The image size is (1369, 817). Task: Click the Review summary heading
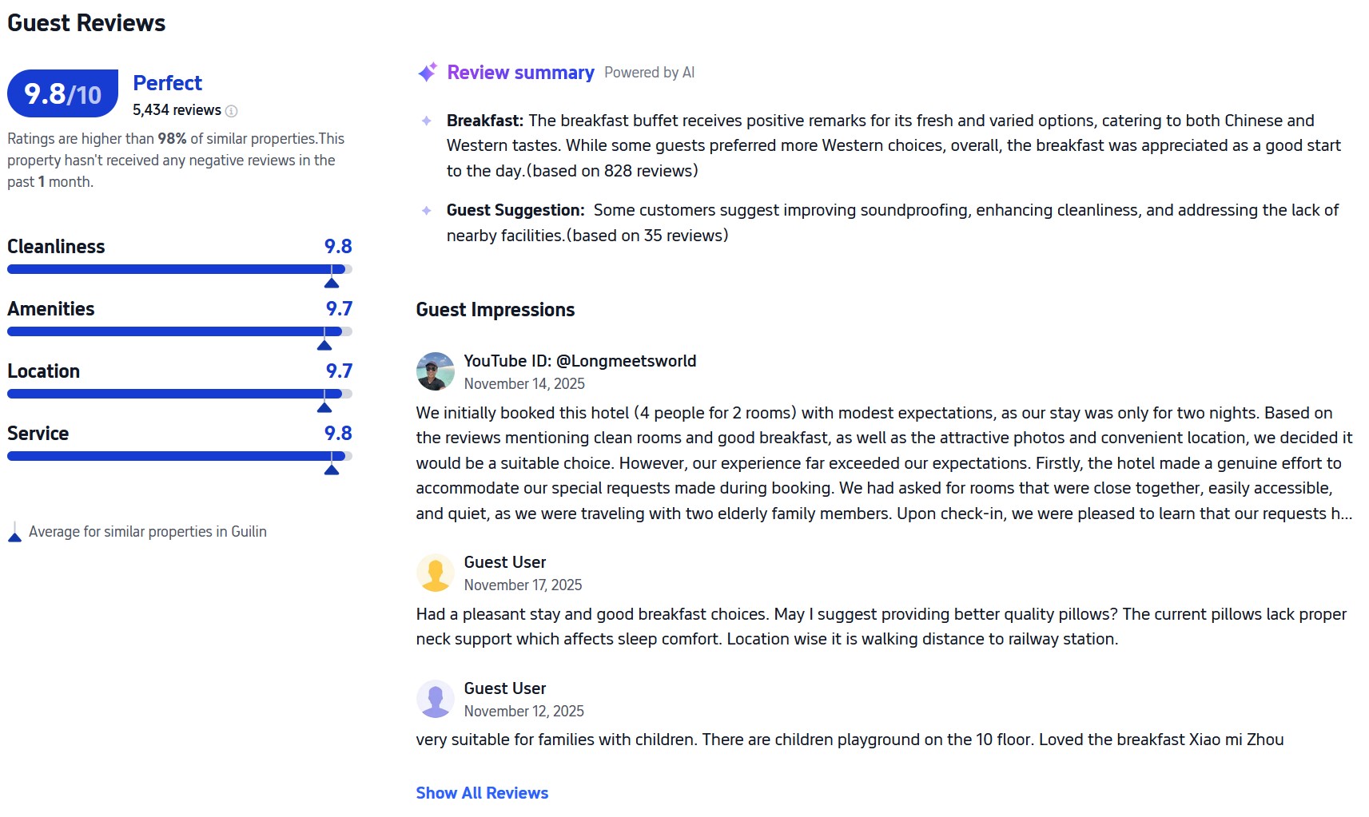(520, 73)
